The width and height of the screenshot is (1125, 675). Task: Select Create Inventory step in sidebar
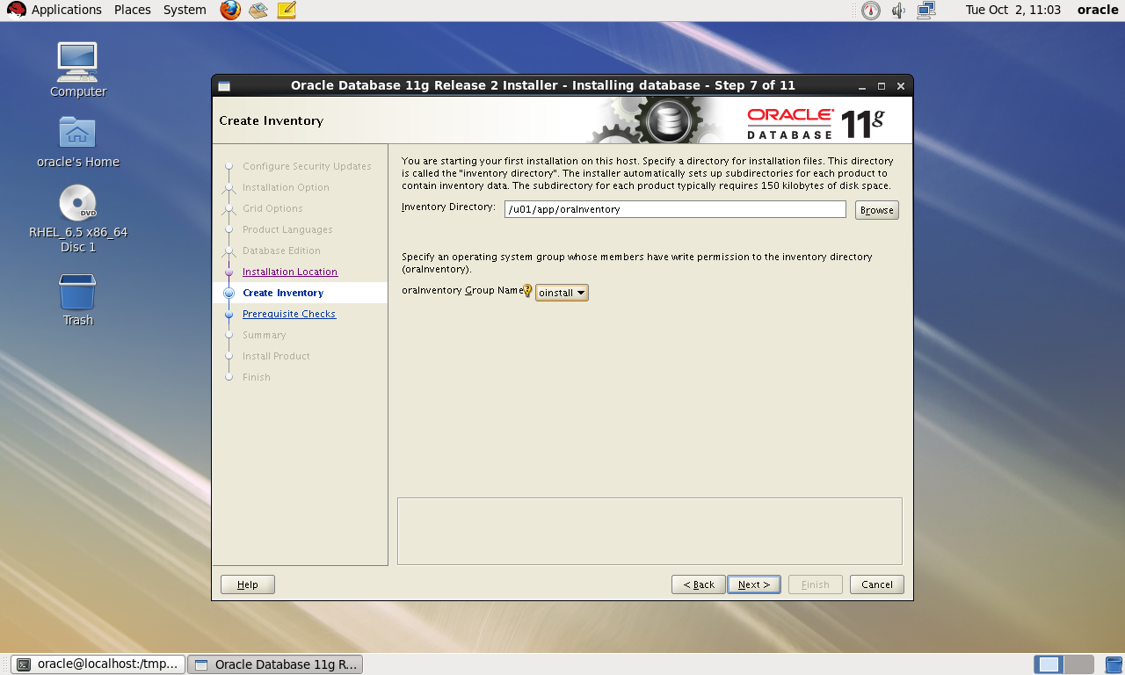(x=283, y=293)
